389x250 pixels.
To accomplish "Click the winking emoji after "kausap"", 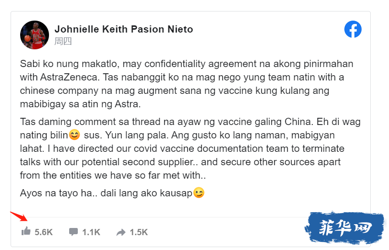I will click(x=199, y=193).
